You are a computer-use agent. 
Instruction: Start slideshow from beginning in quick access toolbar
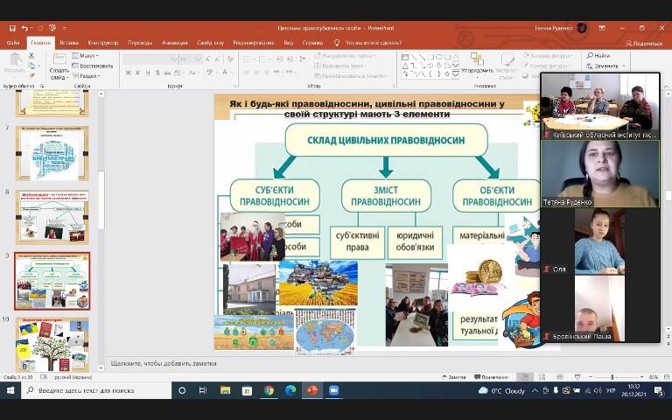point(52,28)
